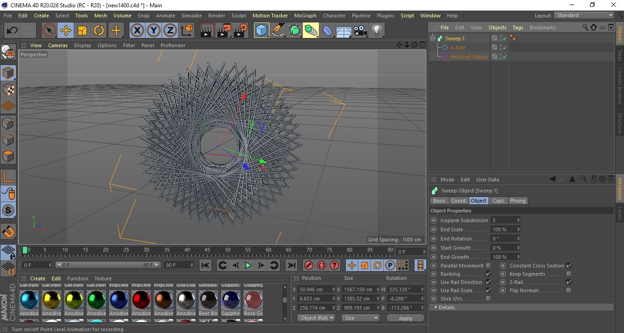The width and height of the screenshot is (624, 333).
Task: Click Make Editable icon in left toolbar
Action: click(x=9, y=52)
